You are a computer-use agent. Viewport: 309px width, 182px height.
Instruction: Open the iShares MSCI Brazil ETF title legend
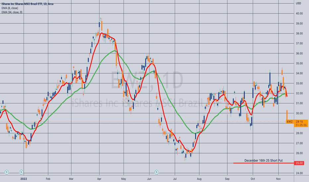(28, 4)
